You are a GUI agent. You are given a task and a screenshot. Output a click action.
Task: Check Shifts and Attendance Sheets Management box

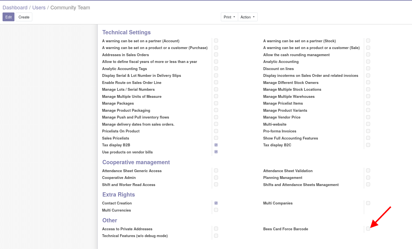(x=368, y=184)
